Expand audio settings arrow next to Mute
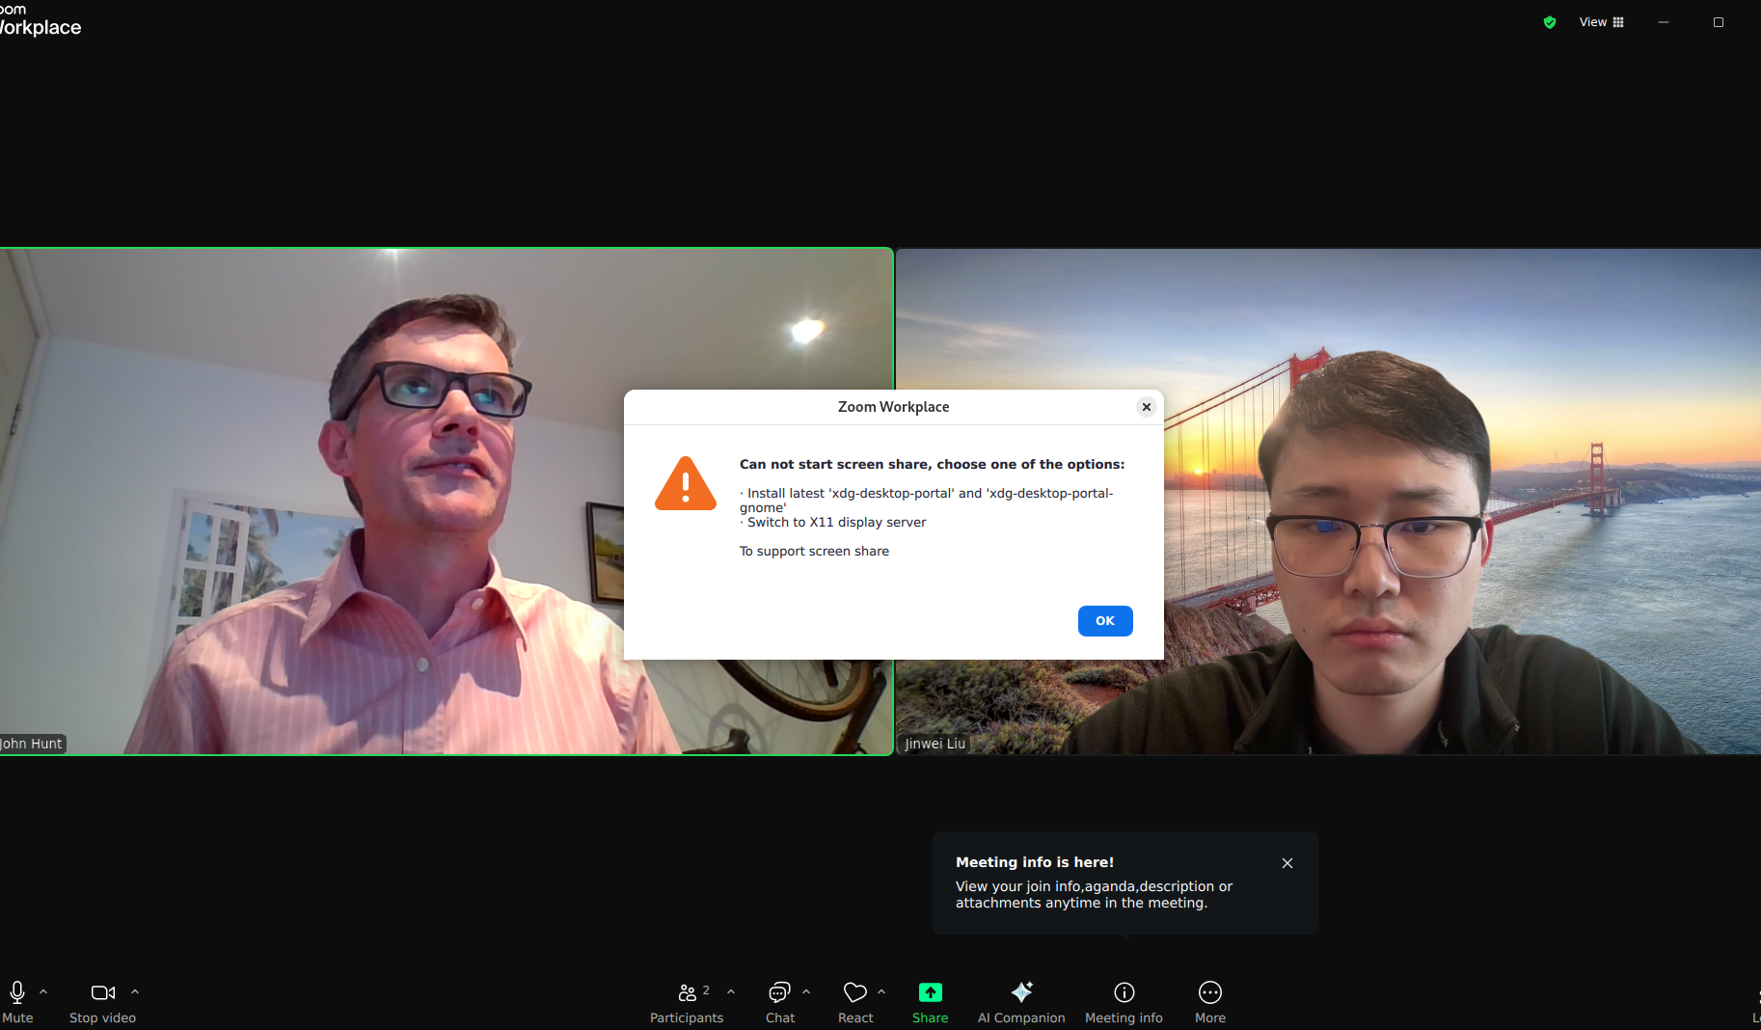 (43, 991)
